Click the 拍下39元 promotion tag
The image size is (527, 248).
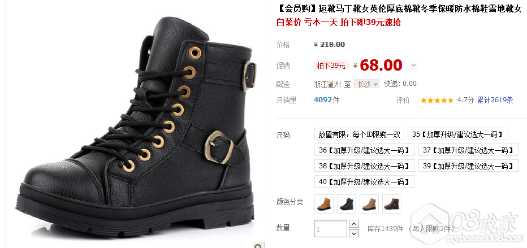coord(331,66)
